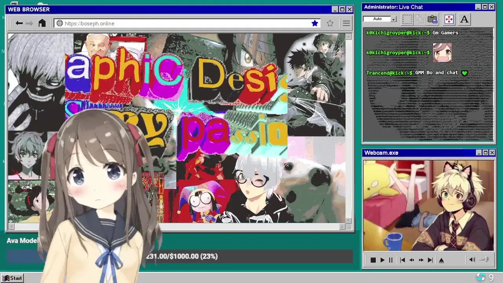Click the teal system tray icon
This screenshot has height=283, width=503.
click(x=480, y=277)
